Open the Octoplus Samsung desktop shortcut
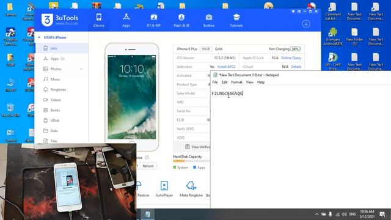 10,37
